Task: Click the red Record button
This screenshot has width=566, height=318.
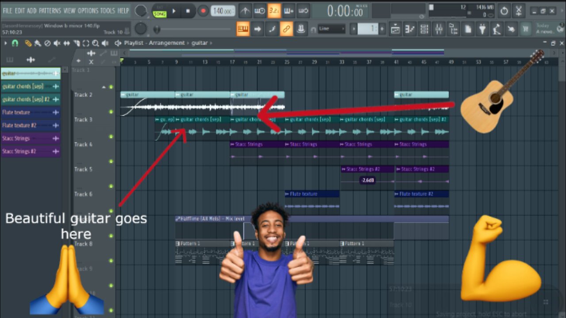Action: click(203, 11)
